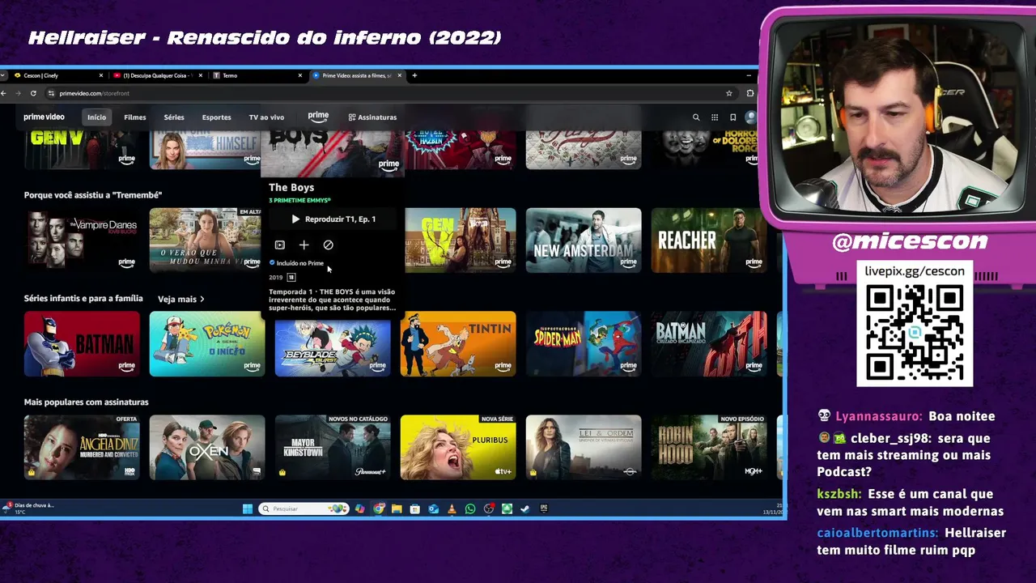Open TV ao vivo in the navigation bar
Viewport: 1036px width, 583px height.
pyautogui.click(x=266, y=117)
